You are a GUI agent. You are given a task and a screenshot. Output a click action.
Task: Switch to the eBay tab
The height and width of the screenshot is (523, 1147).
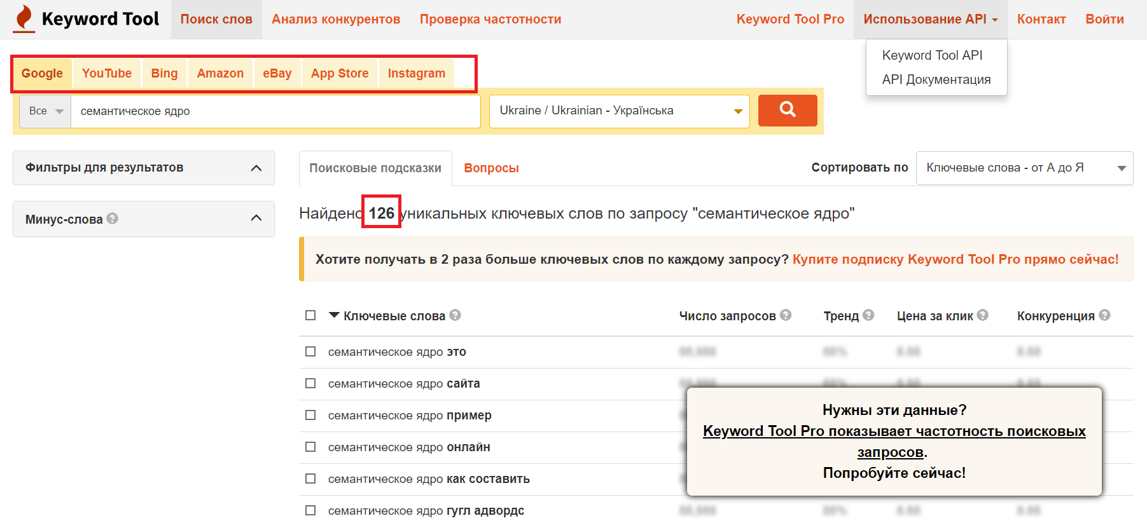coord(277,73)
